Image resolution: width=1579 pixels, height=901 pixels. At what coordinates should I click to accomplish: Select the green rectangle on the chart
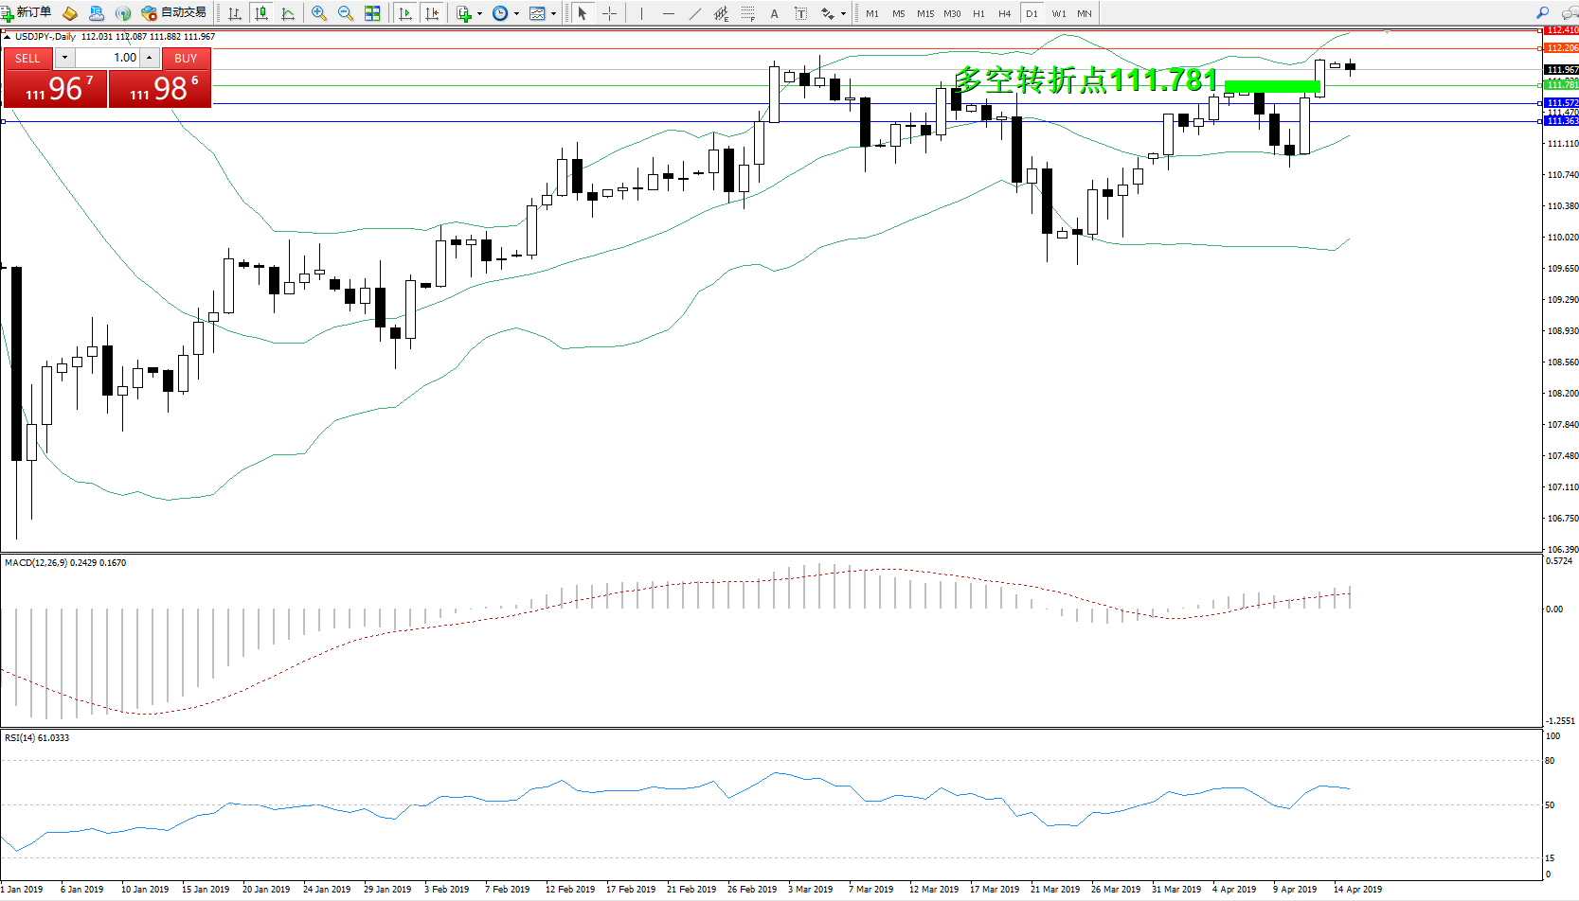(1271, 86)
